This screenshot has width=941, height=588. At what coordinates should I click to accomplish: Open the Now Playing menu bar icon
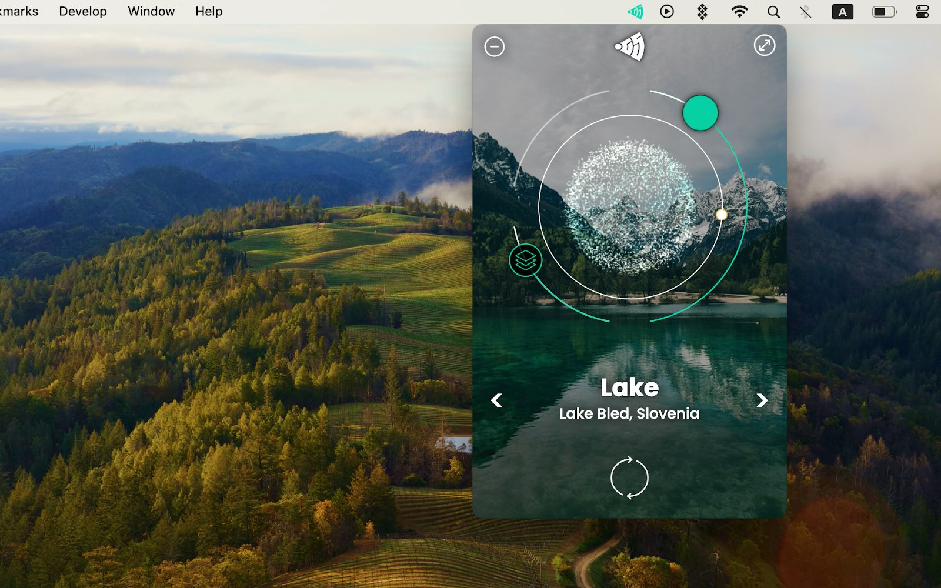click(x=667, y=11)
